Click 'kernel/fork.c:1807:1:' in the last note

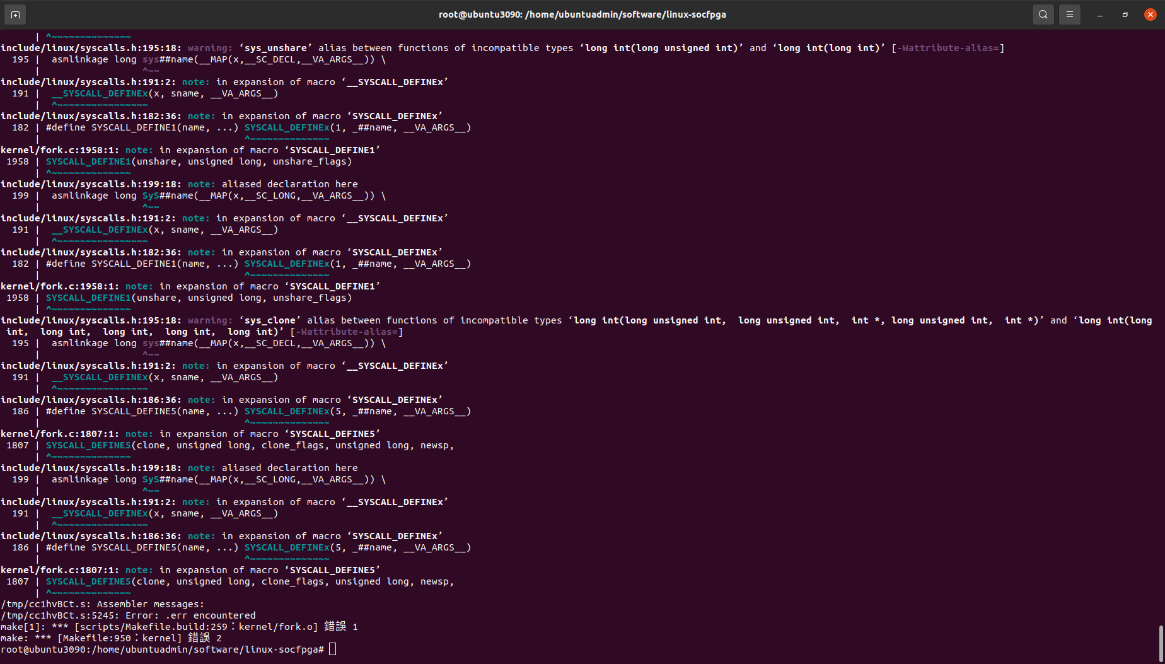click(x=60, y=570)
